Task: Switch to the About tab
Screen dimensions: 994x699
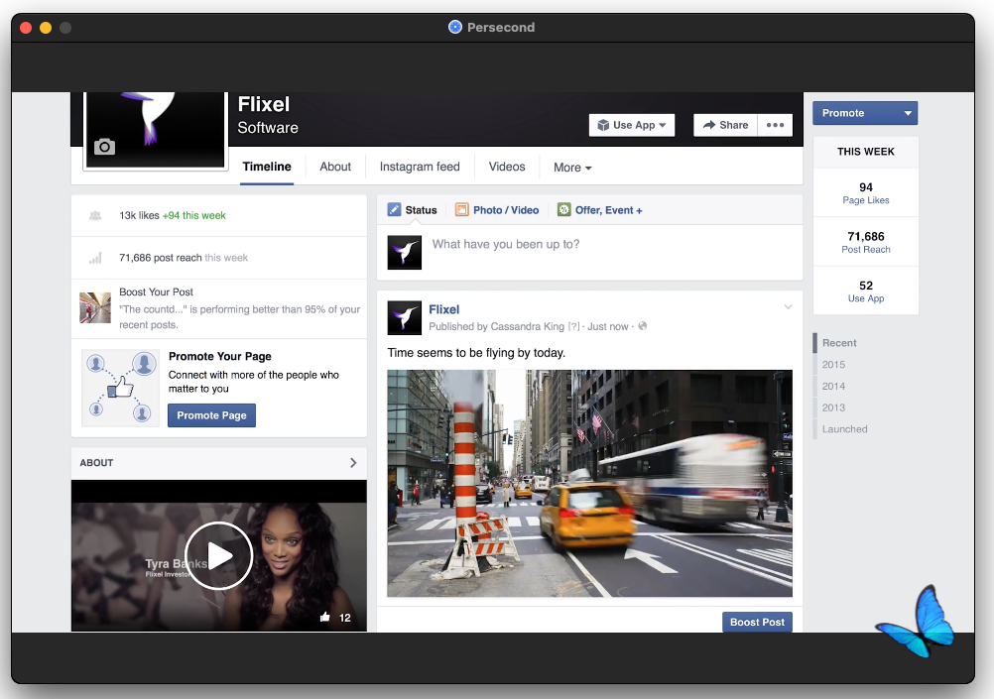Action: 335,167
